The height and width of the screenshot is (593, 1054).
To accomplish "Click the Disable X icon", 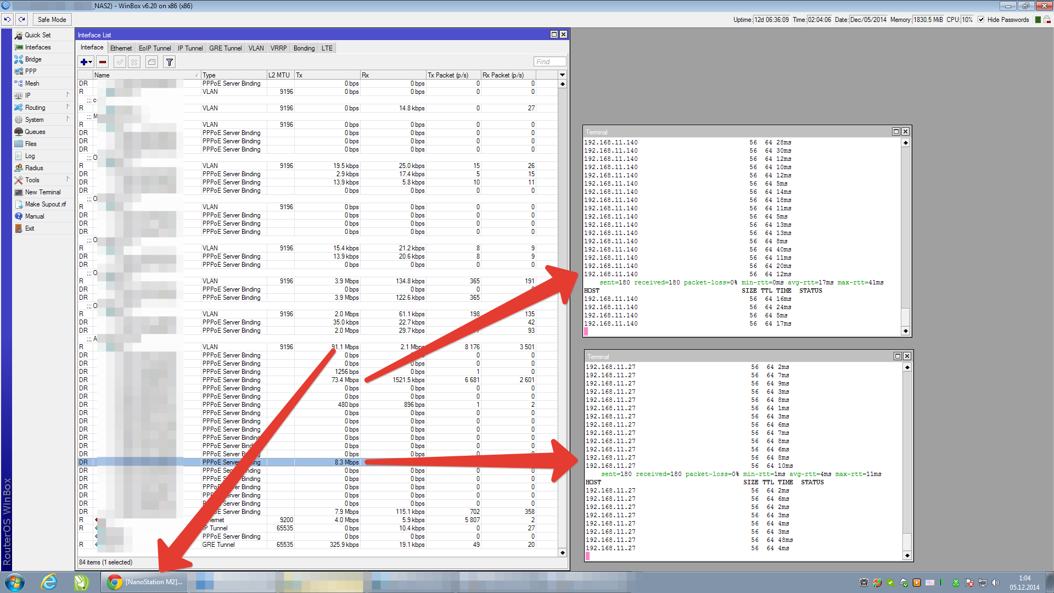I will point(134,62).
